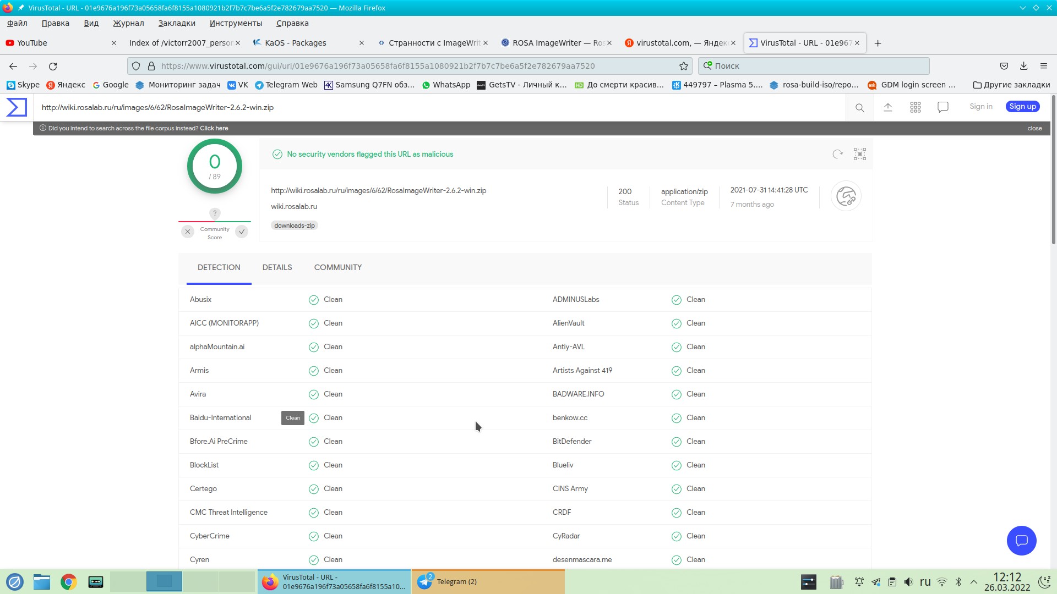The height and width of the screenshot is (594, 1057).
Task: Click the upload file arrow icon
Action: coord(887,107)
